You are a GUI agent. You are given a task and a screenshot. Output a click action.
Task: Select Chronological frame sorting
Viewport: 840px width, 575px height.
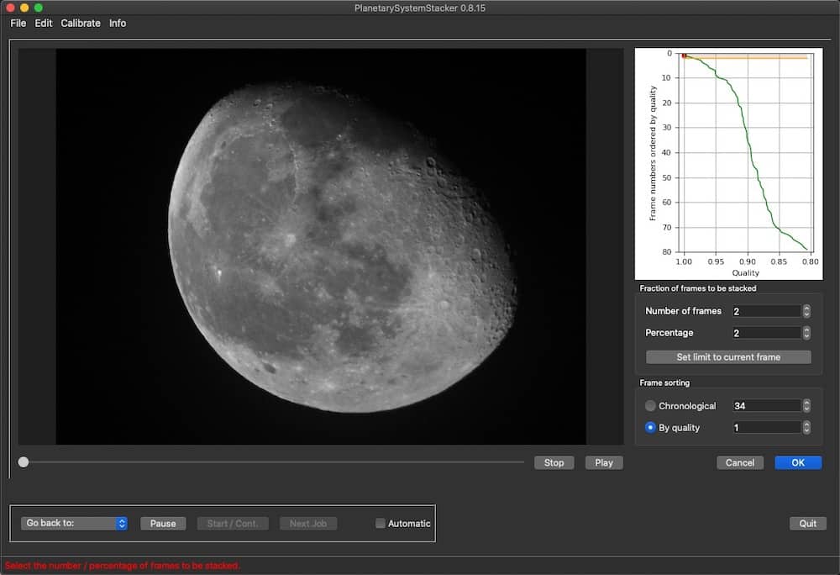coord(651,406)
